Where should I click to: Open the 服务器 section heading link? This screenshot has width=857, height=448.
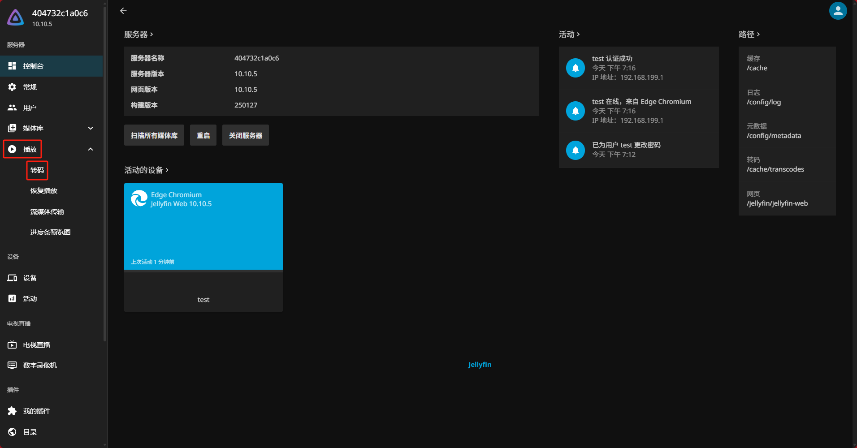[139, 34]
